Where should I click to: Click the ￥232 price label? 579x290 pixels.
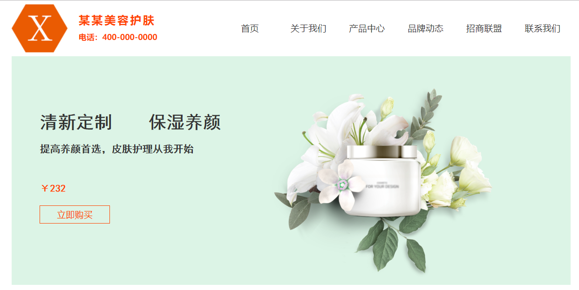tap(53, 188)
